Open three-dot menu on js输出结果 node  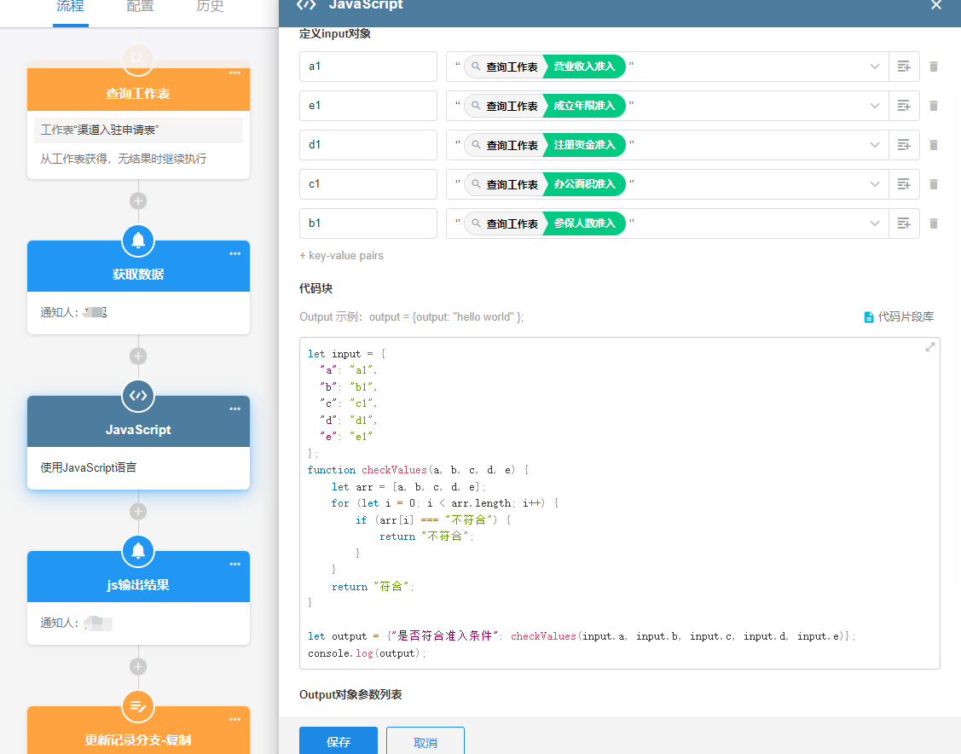coord(234,564)
